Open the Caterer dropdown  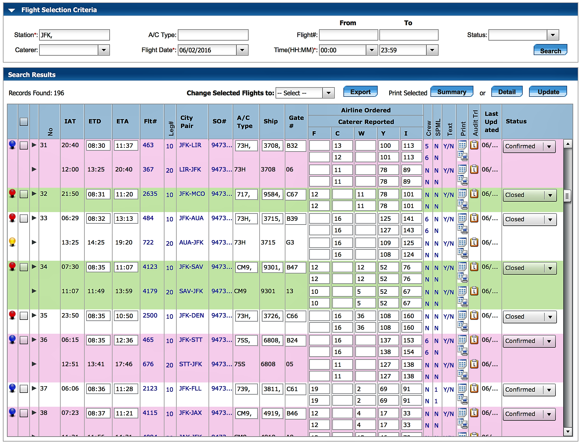pyautogui.click(x=104, y=50)
